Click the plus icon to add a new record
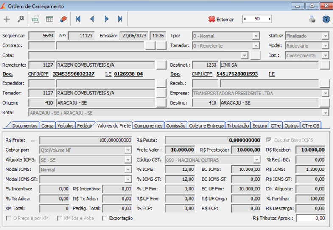Viewport: 333px width, 230px height. [7, 19]
